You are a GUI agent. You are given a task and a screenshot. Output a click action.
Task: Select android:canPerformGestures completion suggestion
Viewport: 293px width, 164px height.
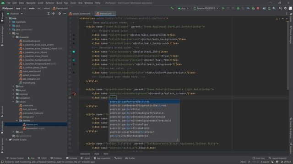[x=144, y=102]
